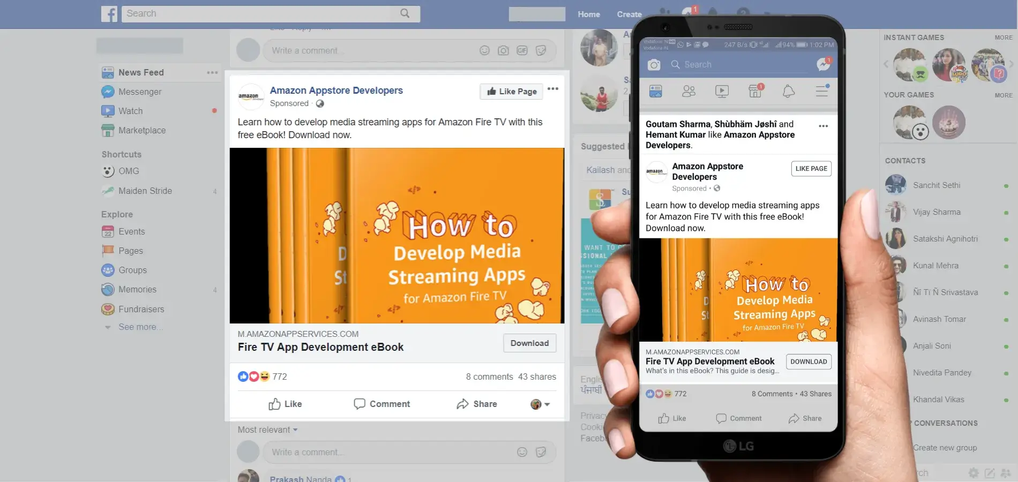Screen dimensions: 1018x482
Task: Open the camera icon in the comment box
Action: 504,50
